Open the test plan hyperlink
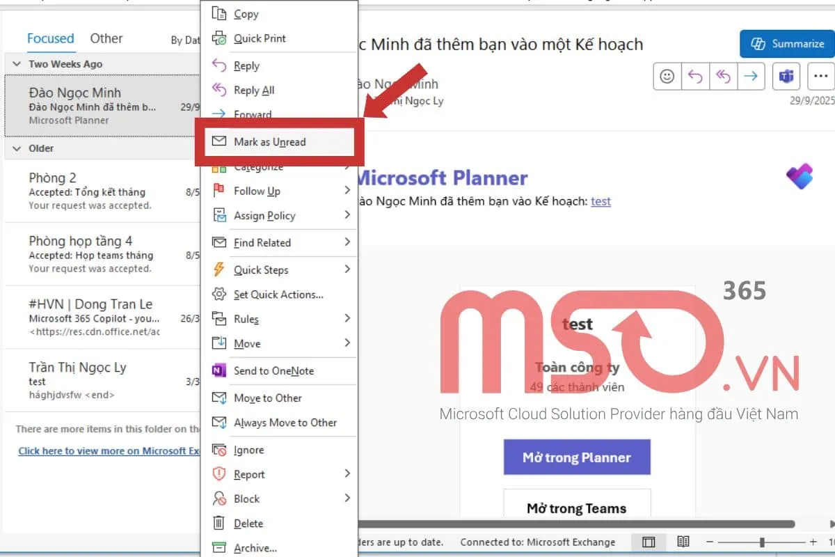 pyautogui.click(x=601, y=201)
